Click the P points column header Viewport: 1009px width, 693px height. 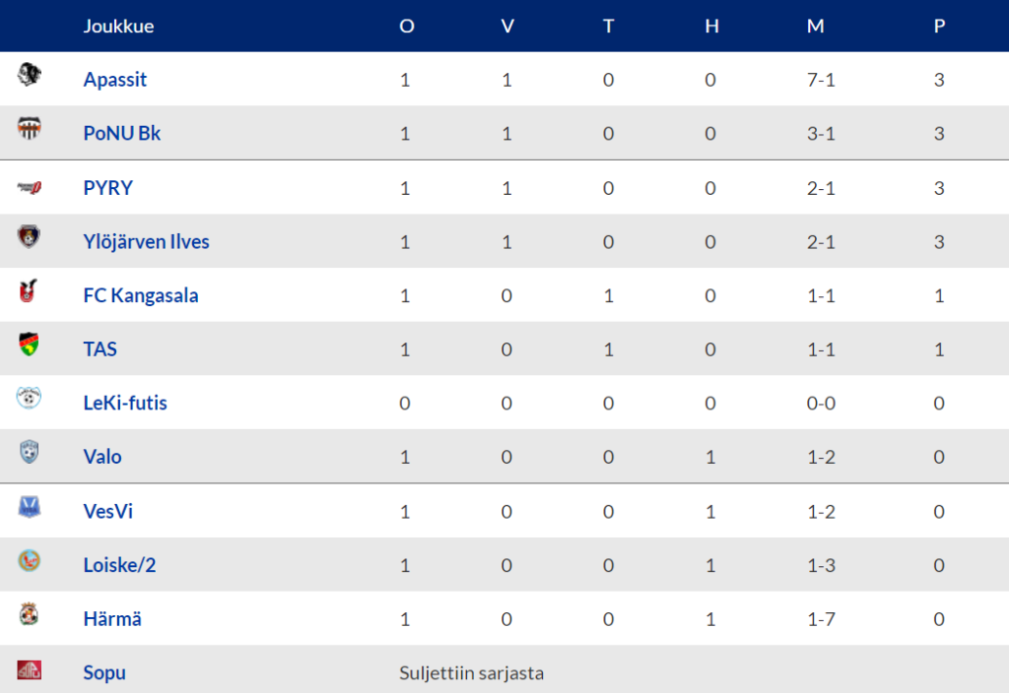click(939, 26)
